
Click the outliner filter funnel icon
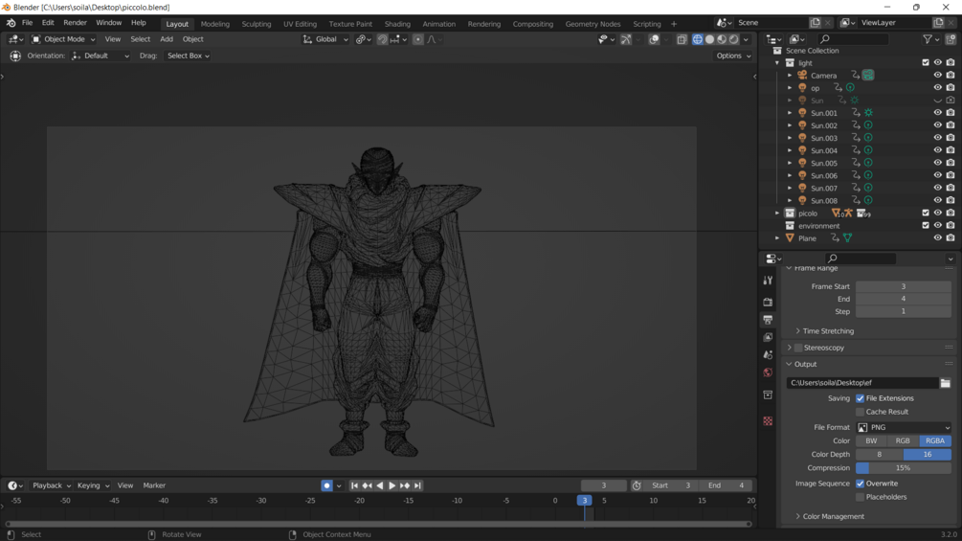928,39
